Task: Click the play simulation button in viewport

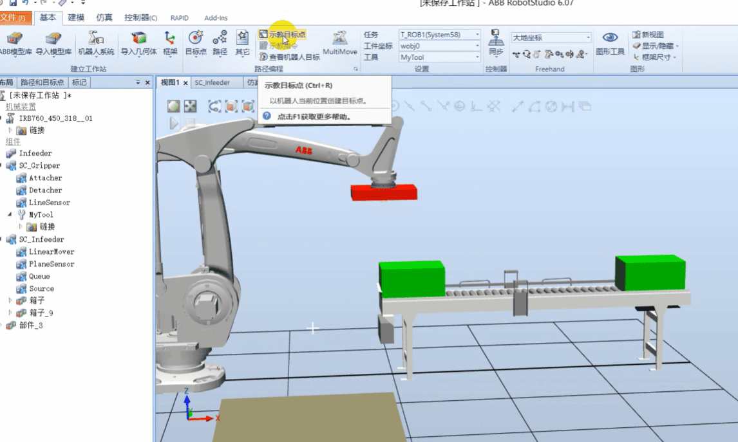Action: click(174, 123)
